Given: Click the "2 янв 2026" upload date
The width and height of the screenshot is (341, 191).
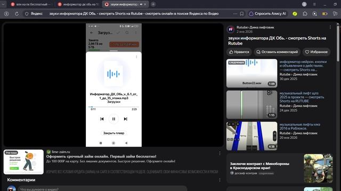Looking at the screenshot, I should [x=245, y=32].
